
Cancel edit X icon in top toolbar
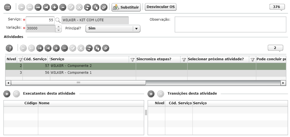click(79, 7)
